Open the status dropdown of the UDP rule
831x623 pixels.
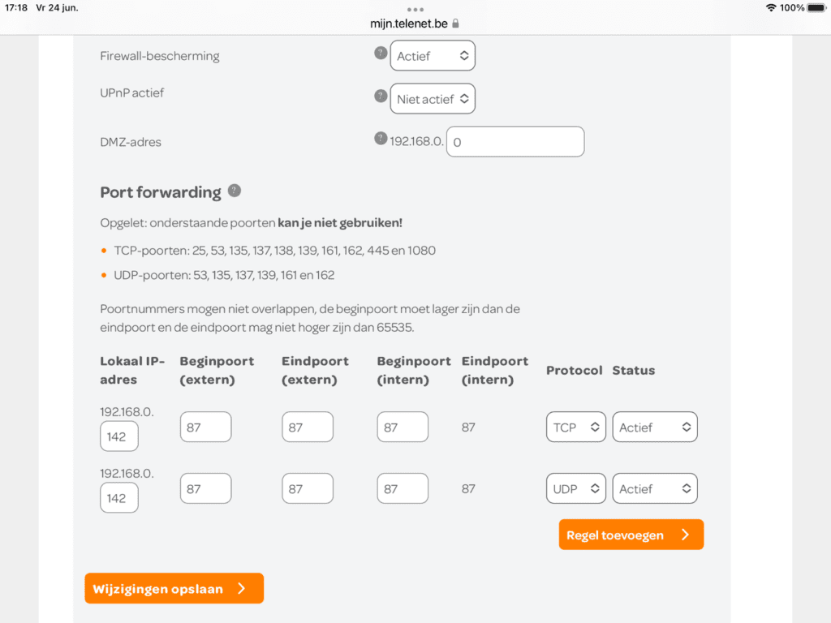tap(655, 488)
